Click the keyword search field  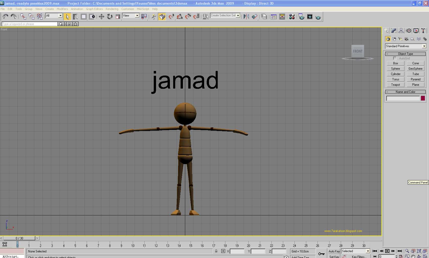30,24
